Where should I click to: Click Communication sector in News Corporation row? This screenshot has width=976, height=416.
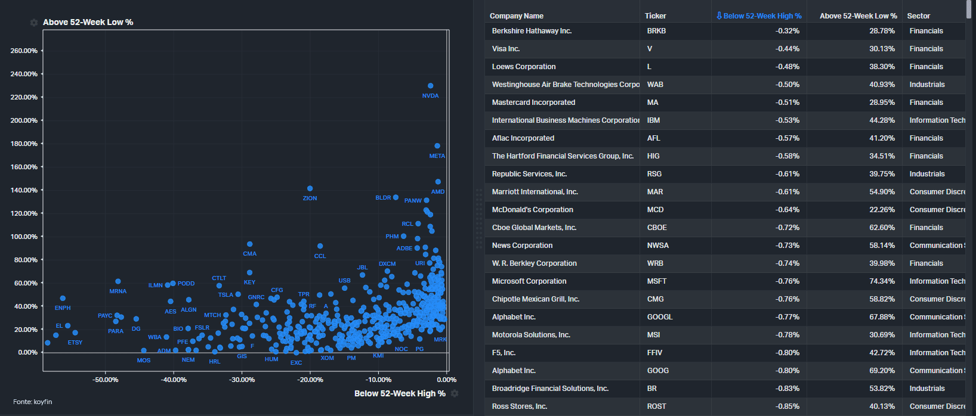[x=937, y=246]
